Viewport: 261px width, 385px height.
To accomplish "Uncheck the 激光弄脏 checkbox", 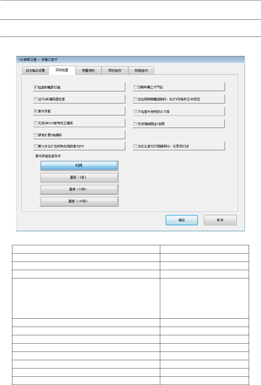I will coord(36,111).
